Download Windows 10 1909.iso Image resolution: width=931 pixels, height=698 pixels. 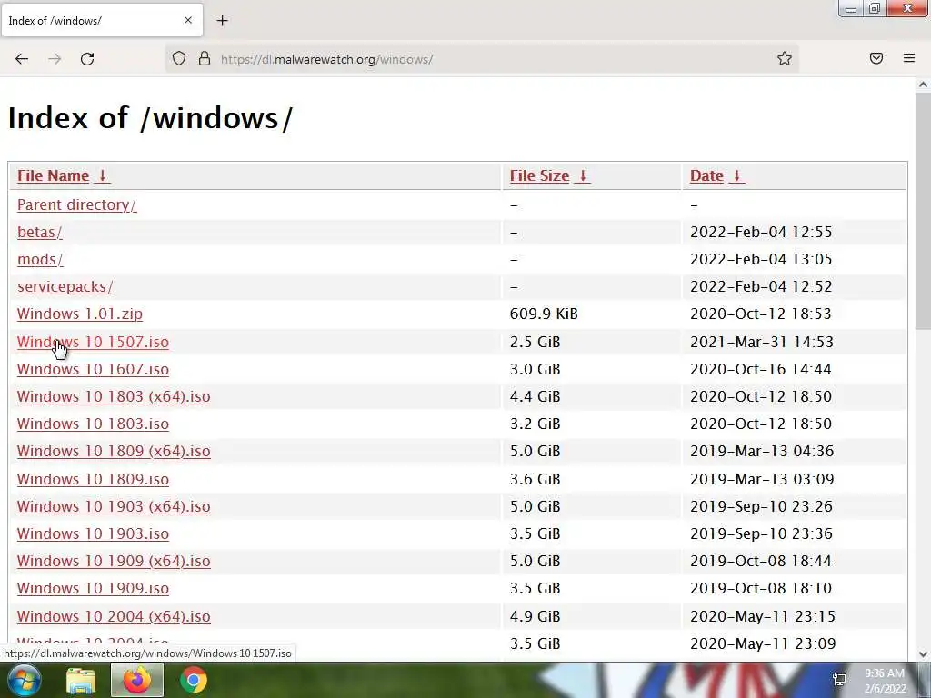tap(93, 588)
